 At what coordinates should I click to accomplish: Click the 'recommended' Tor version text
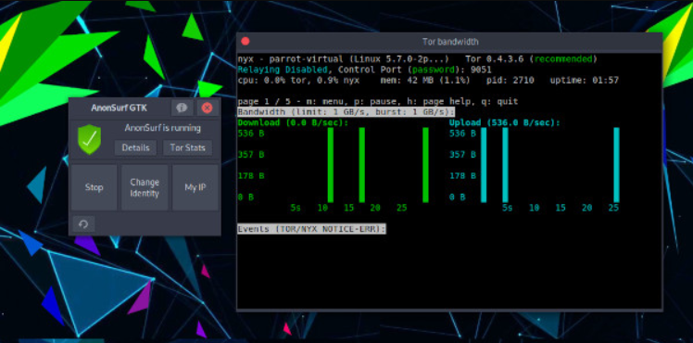tap(563, 58)
